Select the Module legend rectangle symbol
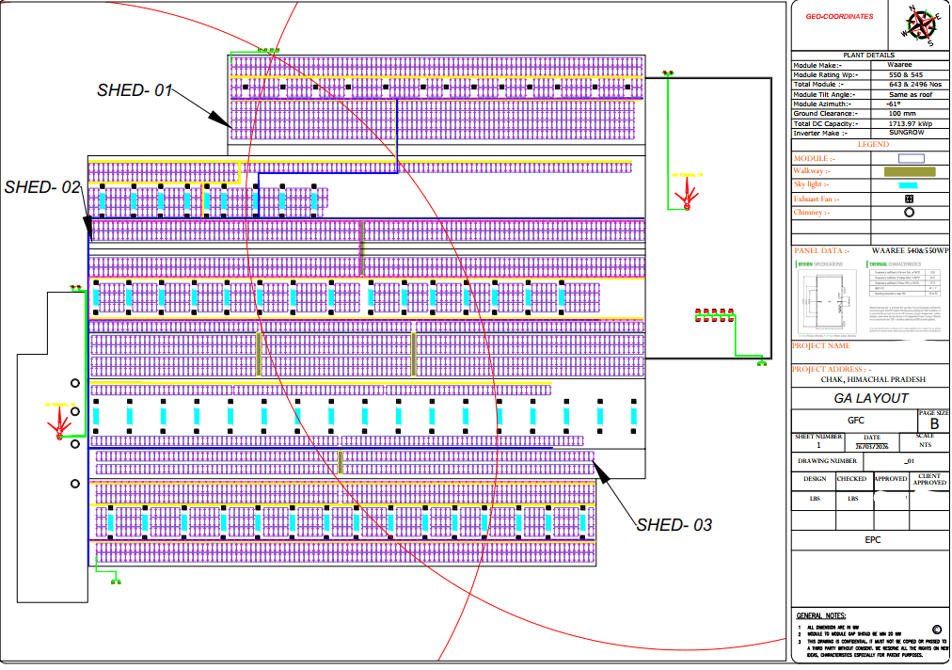The height and width of the screenshot is (670, 952). pos(912,158)
